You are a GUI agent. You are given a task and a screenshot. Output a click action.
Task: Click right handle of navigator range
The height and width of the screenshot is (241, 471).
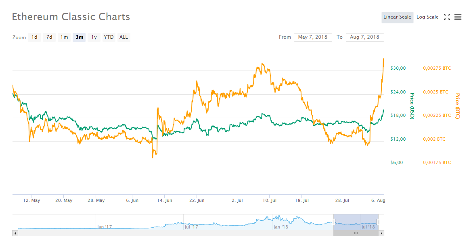(x=378, y=222)
